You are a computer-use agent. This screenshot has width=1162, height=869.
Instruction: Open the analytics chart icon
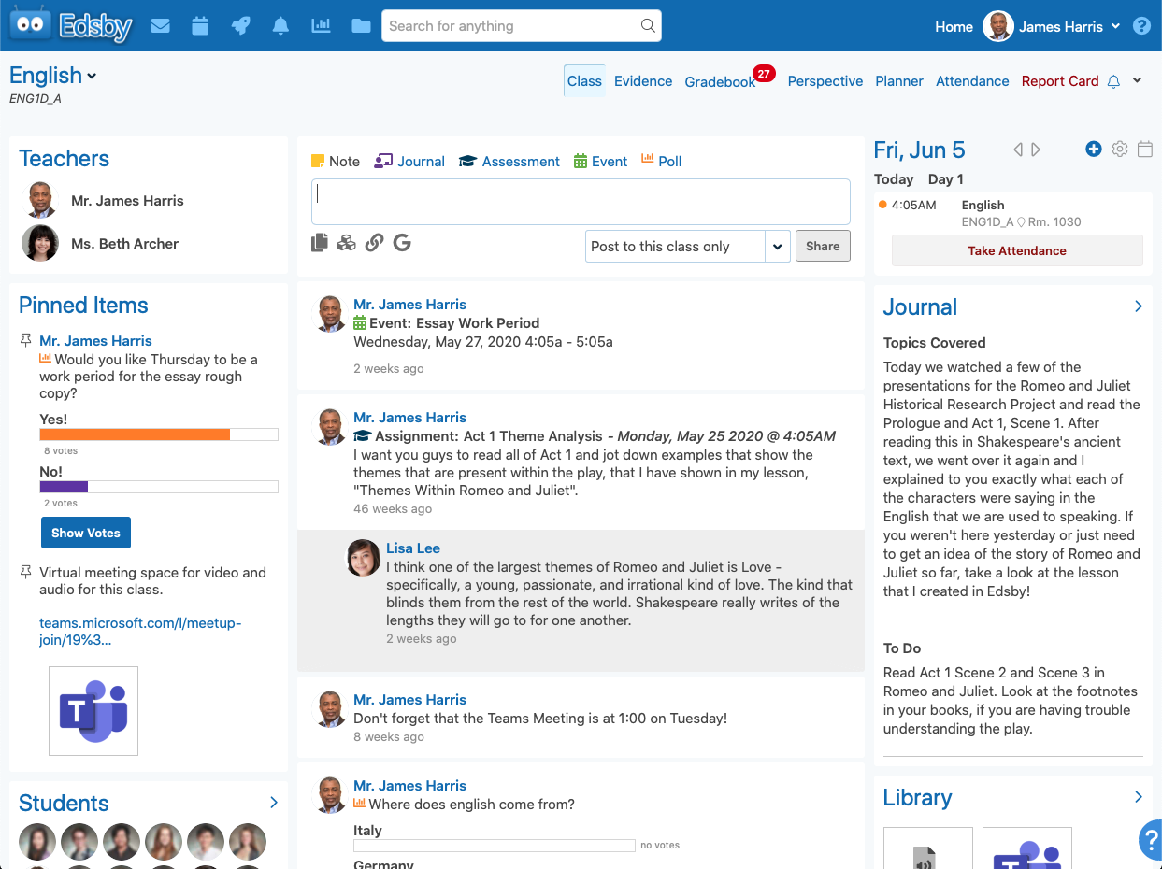[x=321, y=26]
